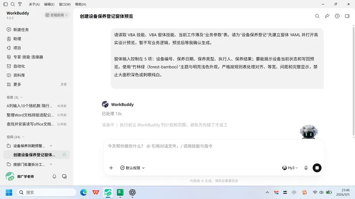The image size is (355, 199).
Task: Stop generation with the black stop button
Action: [x=317, y=168]
